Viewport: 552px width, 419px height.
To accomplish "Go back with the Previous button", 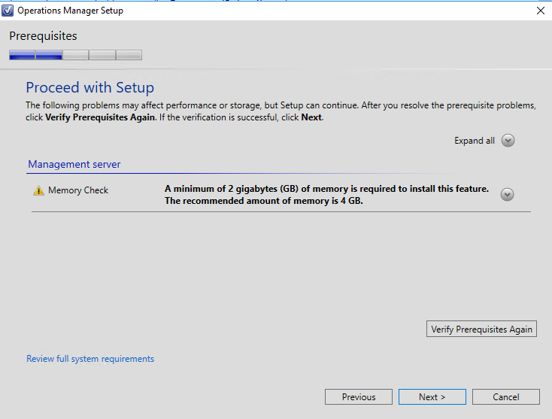I will coord(359,397).
